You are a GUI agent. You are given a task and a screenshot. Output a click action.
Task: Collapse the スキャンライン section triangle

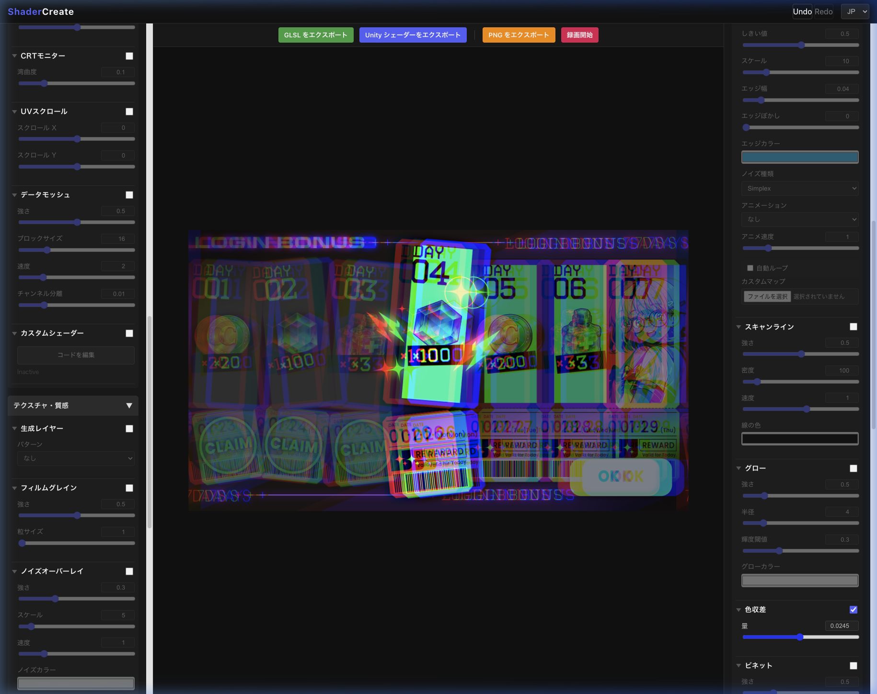tap(739, 327)
